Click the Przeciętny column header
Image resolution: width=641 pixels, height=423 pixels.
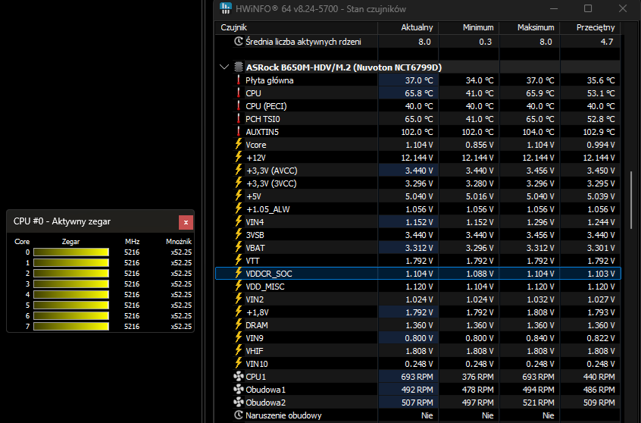pyautogui.click(x=595, y=27)
